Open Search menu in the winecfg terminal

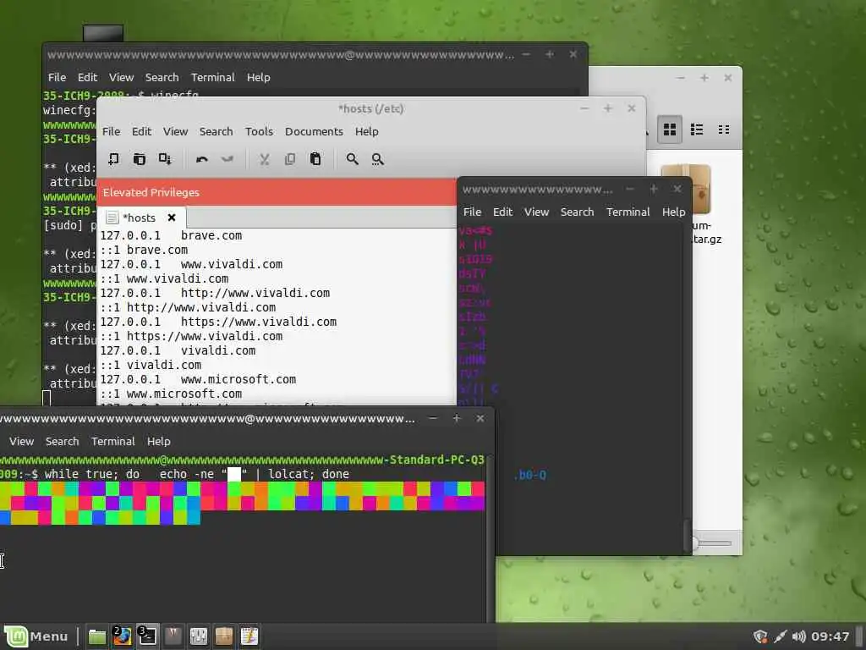pyautogui.click(x=162, y=77)
